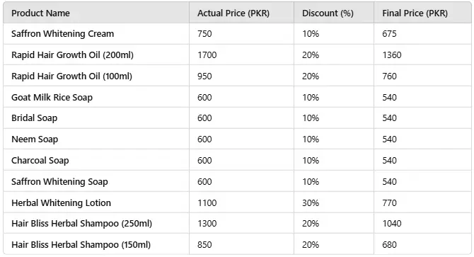This screenshot has width=474, height=257.
Task: Click the Charcoal Soap product name
Action: point(40,161)
